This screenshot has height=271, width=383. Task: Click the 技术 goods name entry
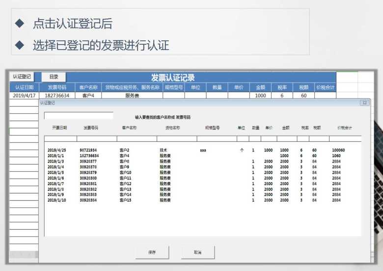click(x=163, y=150)
